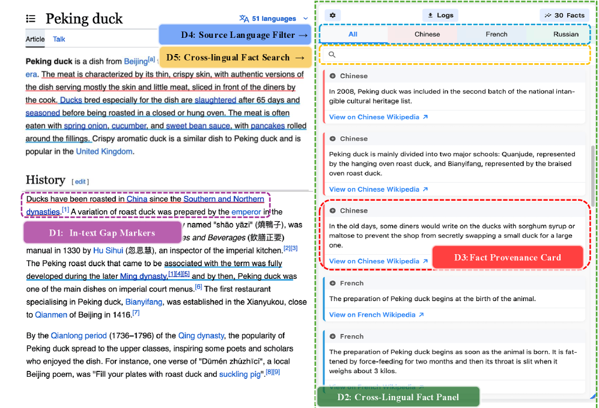Image resolution: width=599 pixels, height=408 pixels.
Task: Select the All language filter tab
Action: [353, 34]
